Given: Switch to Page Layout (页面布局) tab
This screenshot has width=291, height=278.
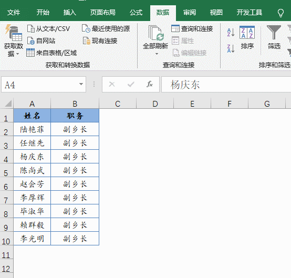Looking at the screenshot, I should tap(102, 13).
